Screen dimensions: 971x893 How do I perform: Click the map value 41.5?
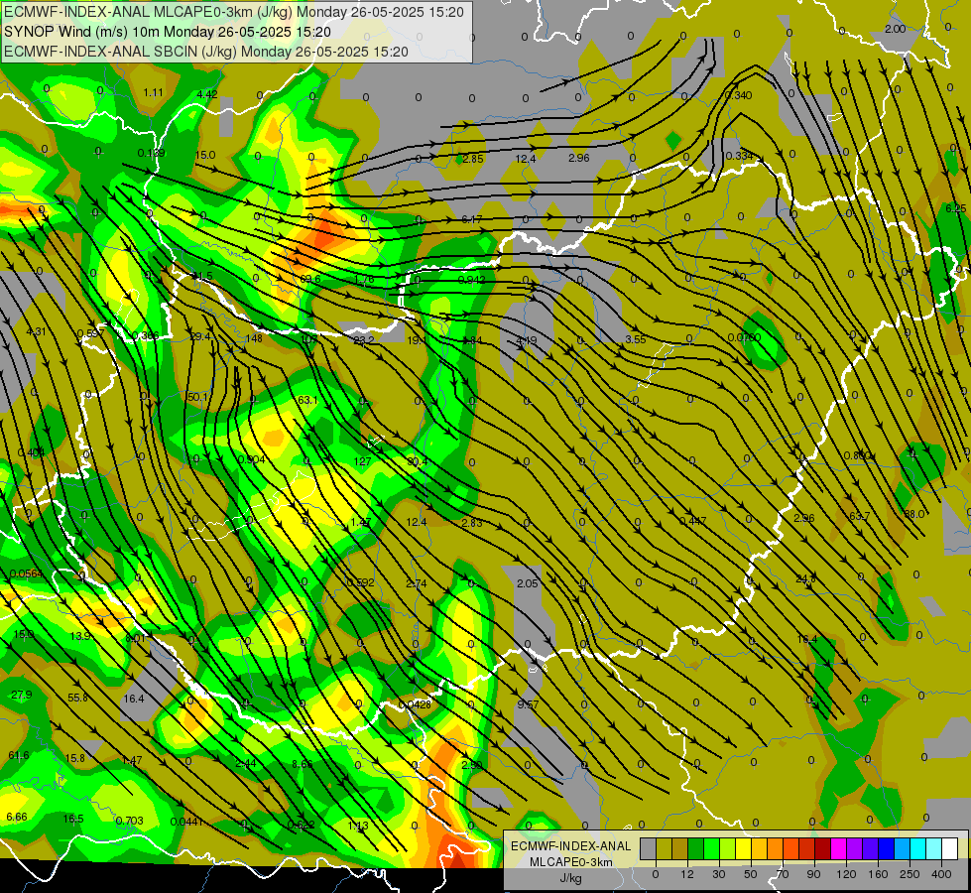point(202,277)
